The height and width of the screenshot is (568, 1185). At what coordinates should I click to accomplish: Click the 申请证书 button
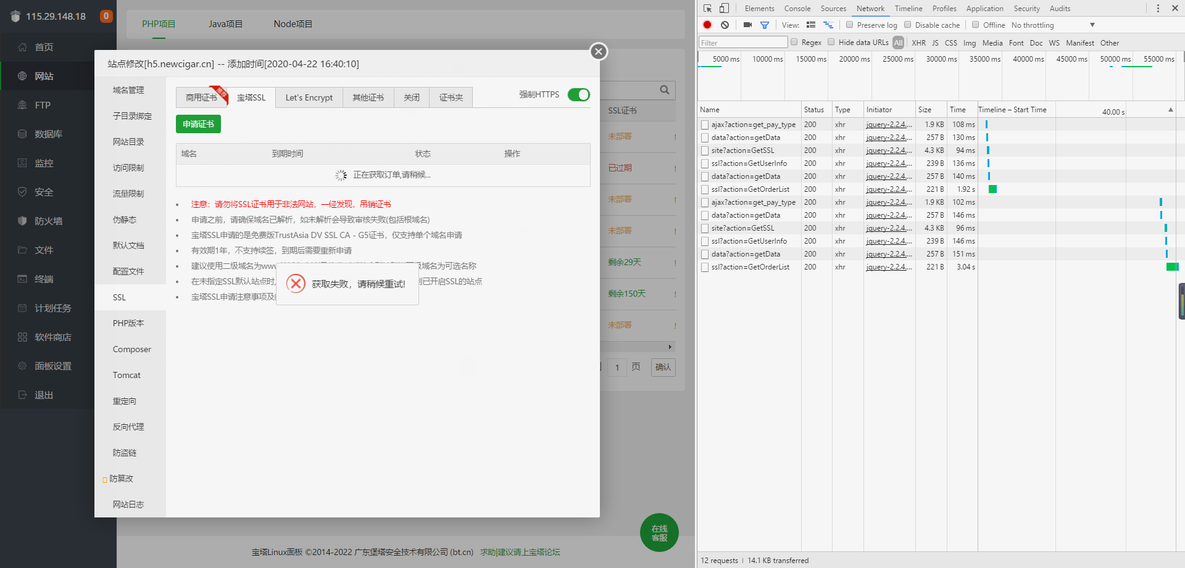tap(198, 124)
